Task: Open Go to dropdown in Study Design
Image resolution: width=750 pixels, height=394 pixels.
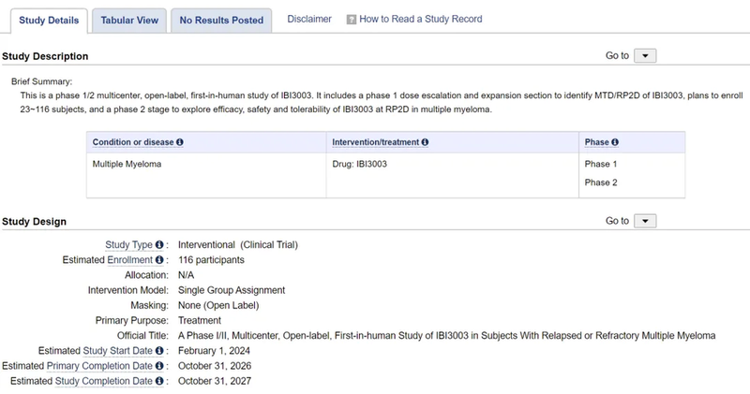Action: tap(646, 221)
